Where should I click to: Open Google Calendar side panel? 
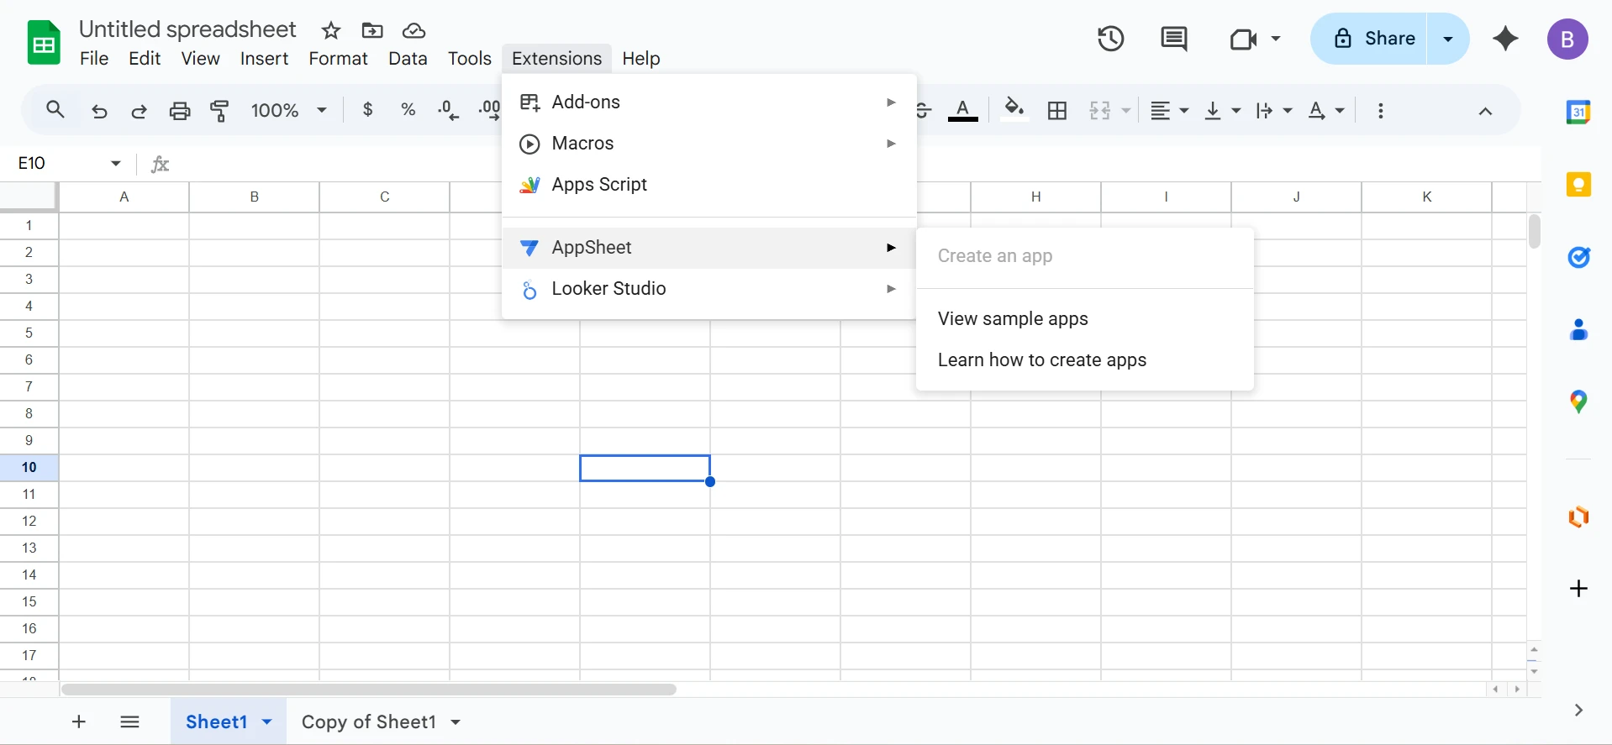(1578, 112)
